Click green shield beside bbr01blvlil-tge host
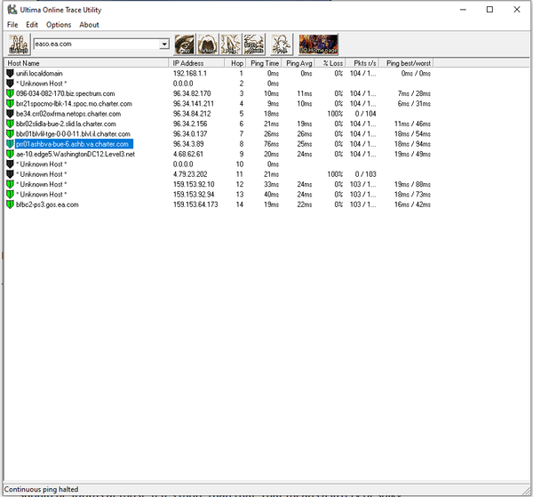 [x=10, y=134]
